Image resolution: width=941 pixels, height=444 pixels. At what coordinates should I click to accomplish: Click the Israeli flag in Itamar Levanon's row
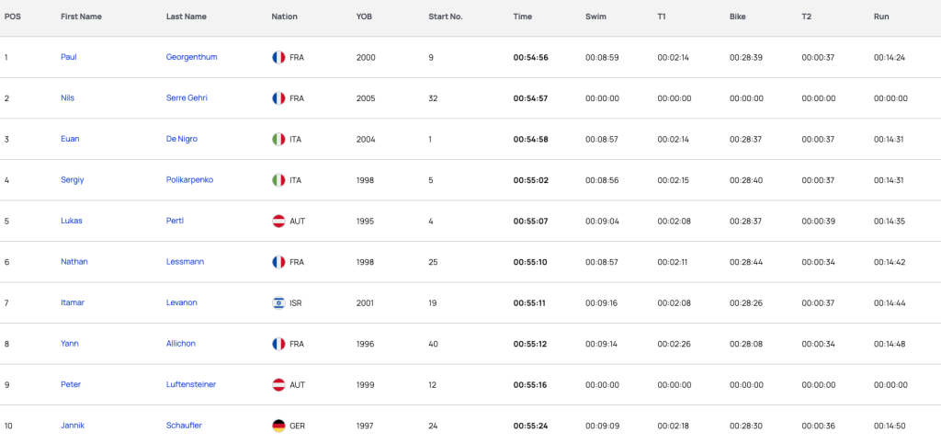[278, 303]
